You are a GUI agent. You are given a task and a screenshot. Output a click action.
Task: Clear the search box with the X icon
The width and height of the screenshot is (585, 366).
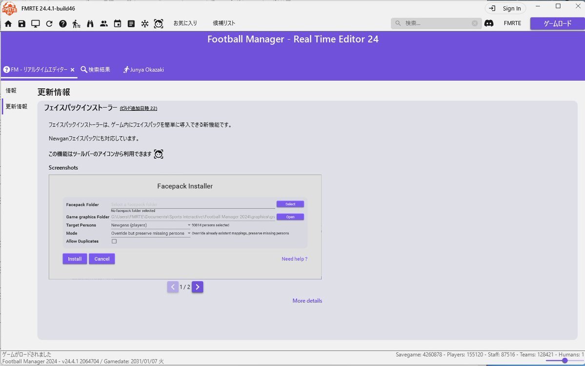(475, 23)
